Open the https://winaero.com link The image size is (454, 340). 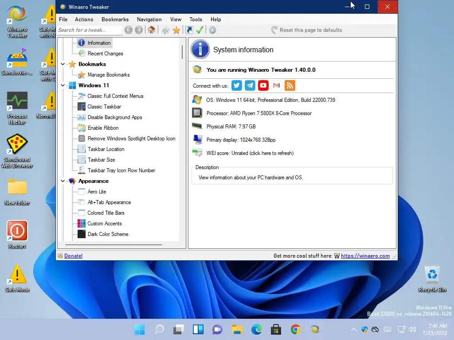tap(365, 255)
